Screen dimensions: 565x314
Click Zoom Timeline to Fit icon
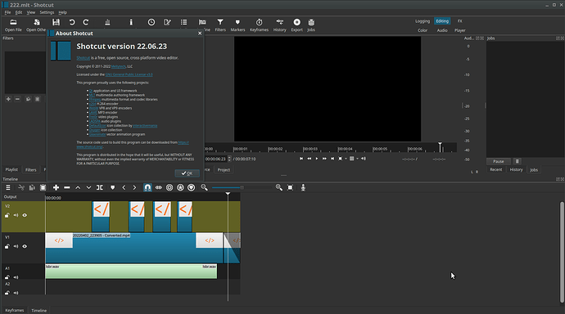tap(290, 187)
